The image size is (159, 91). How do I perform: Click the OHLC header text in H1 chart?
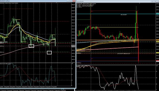pos(9,3)
